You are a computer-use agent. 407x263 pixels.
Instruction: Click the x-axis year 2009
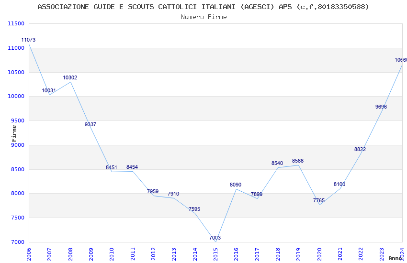(x=91, y=254)
